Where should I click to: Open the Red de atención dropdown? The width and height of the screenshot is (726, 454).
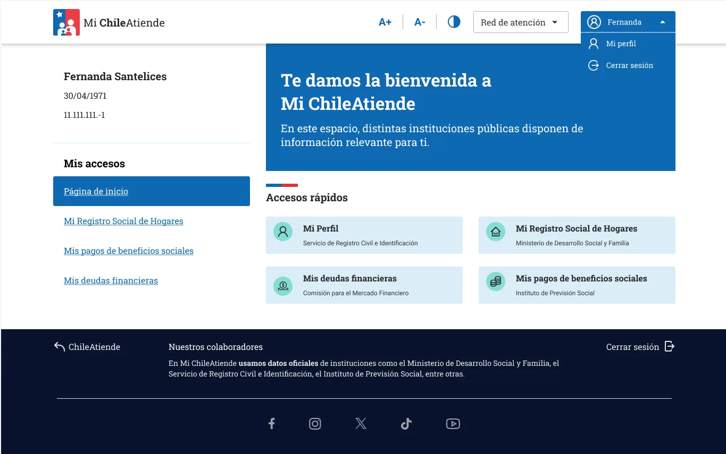click(x=520, y=22)
